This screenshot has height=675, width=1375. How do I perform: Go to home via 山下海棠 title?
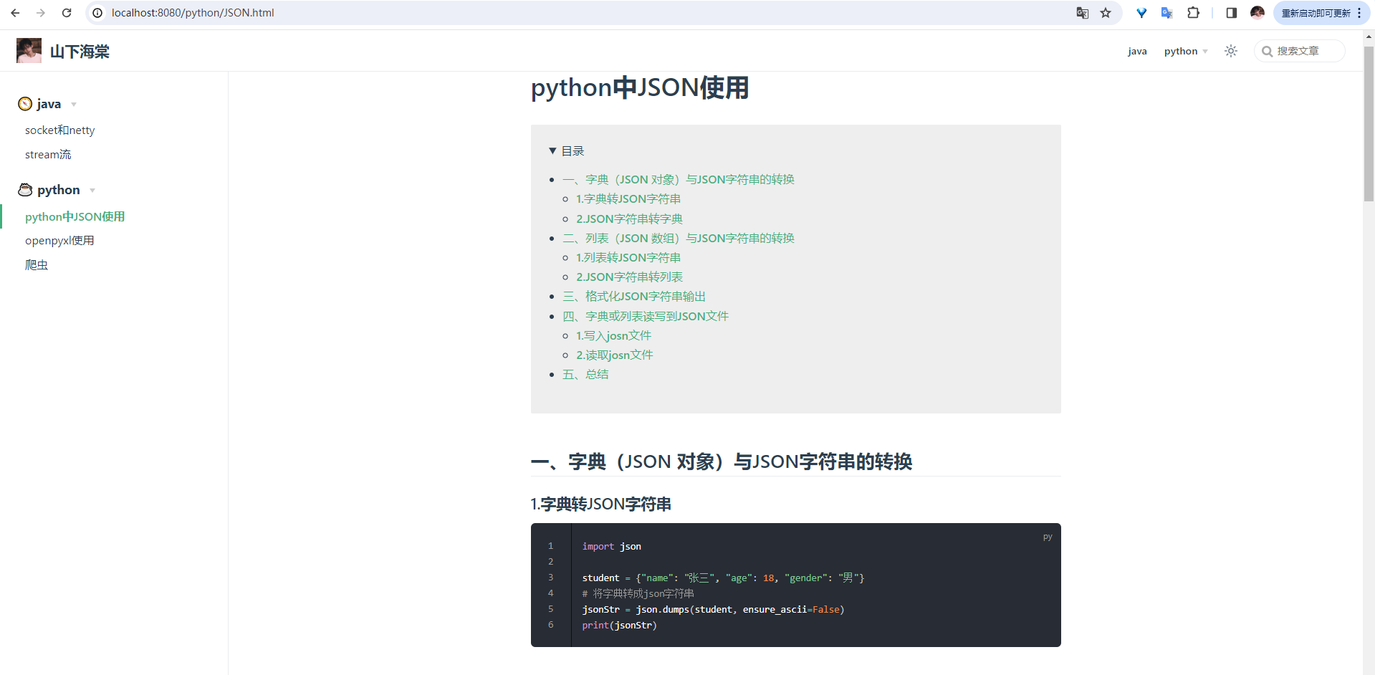coord(80,52)
